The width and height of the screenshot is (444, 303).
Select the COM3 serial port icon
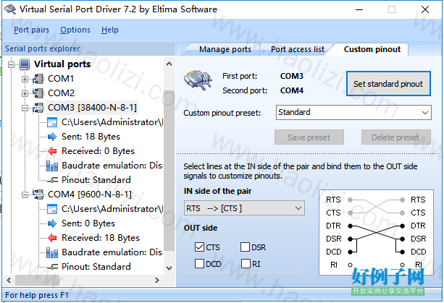coord(38,108)
